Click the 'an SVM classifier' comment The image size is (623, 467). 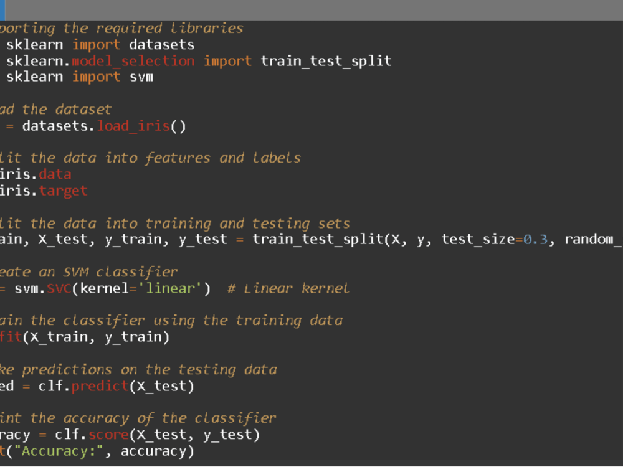[88, 272]
